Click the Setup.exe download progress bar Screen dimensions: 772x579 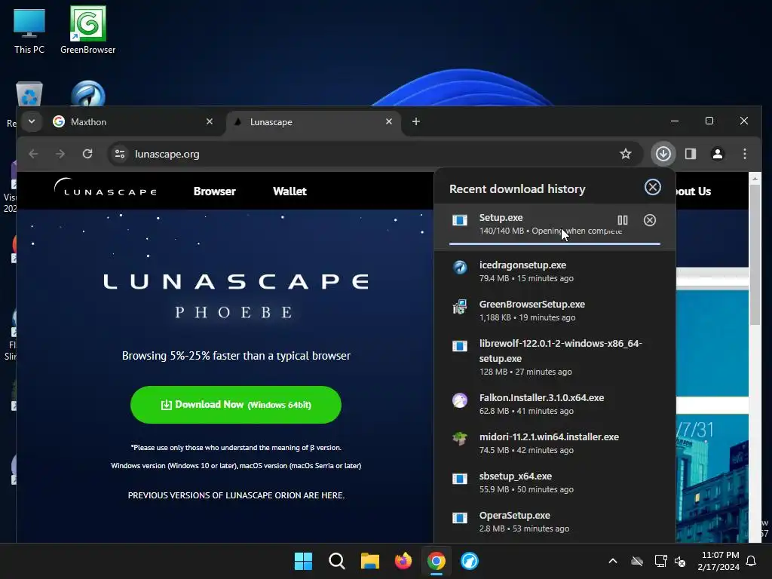[x=554, y=244]
